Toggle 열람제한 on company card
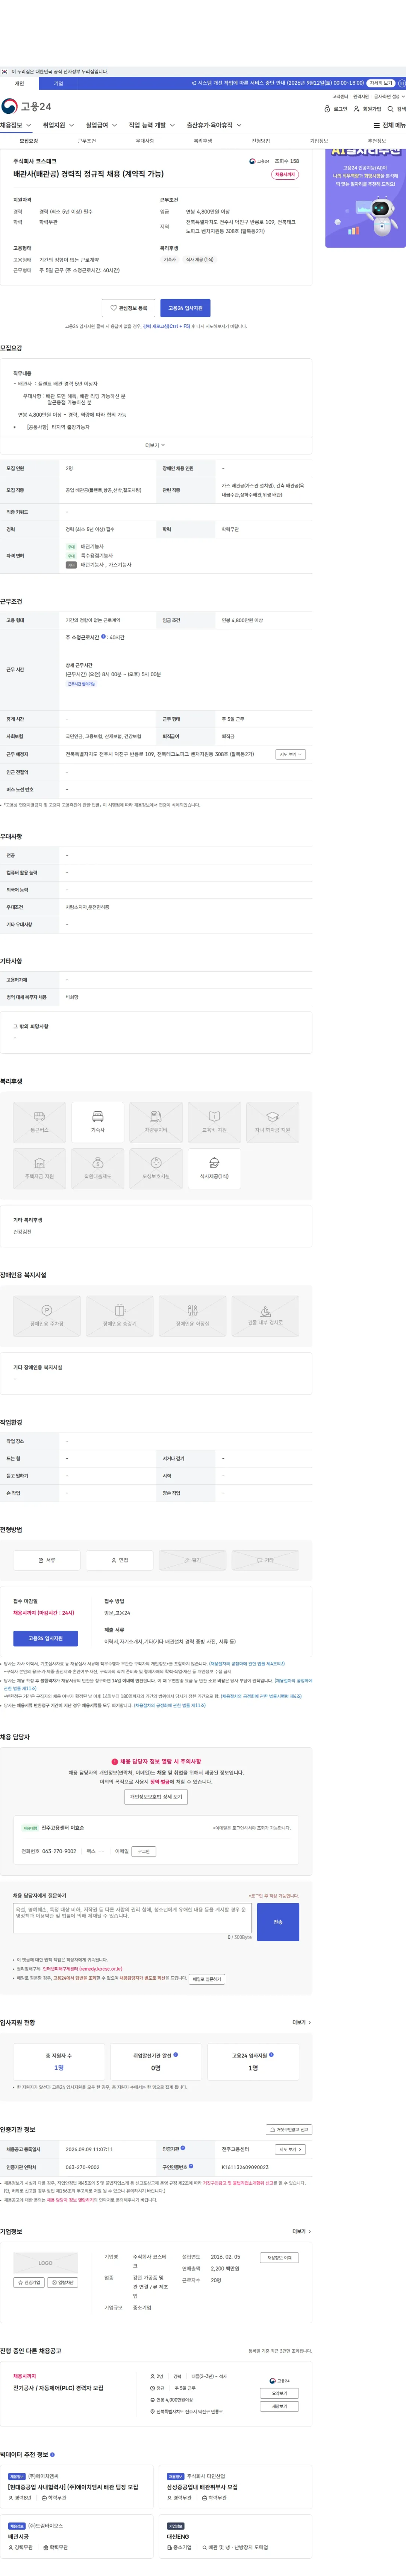This screenshot has height=2573, width=406. 63,2282
